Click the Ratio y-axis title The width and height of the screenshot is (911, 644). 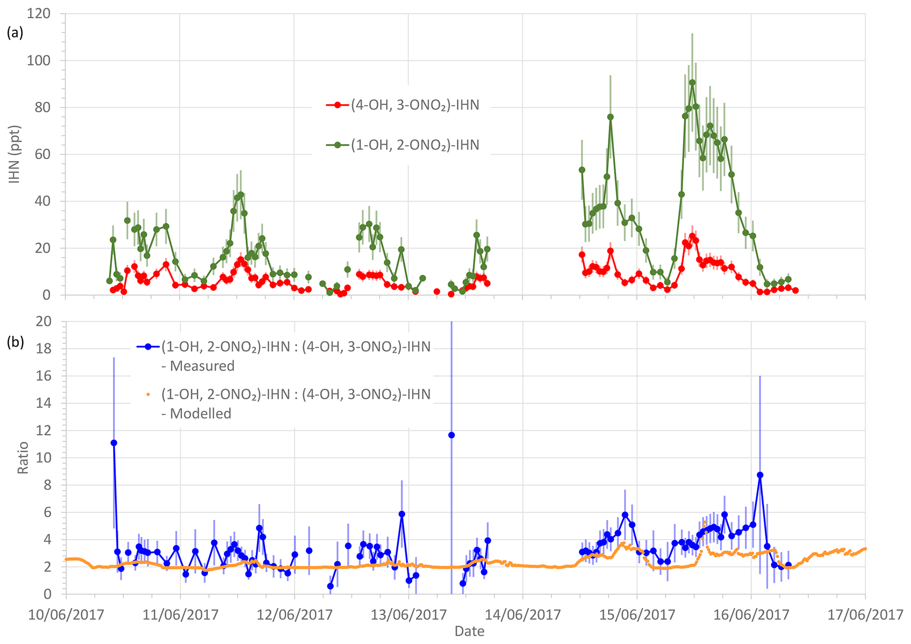(x=23, y=458)
